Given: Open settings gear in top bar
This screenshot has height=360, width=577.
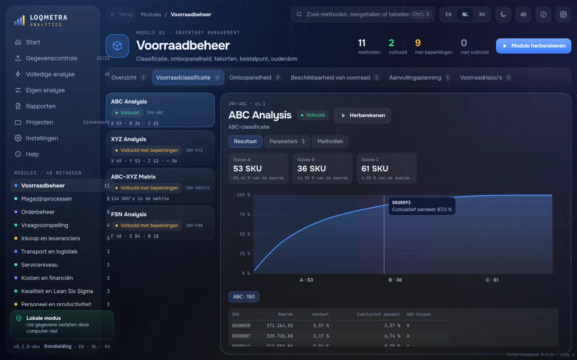Looking at the screenshot, I should (x=563, y=14).
